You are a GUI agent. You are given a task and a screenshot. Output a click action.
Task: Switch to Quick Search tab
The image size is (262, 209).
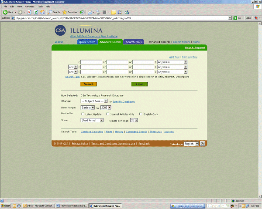[x=87, y=42]
